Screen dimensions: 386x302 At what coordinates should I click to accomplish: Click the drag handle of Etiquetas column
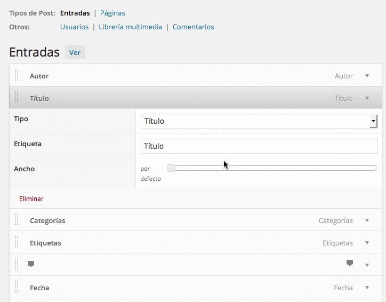click(x=17, y=242)
